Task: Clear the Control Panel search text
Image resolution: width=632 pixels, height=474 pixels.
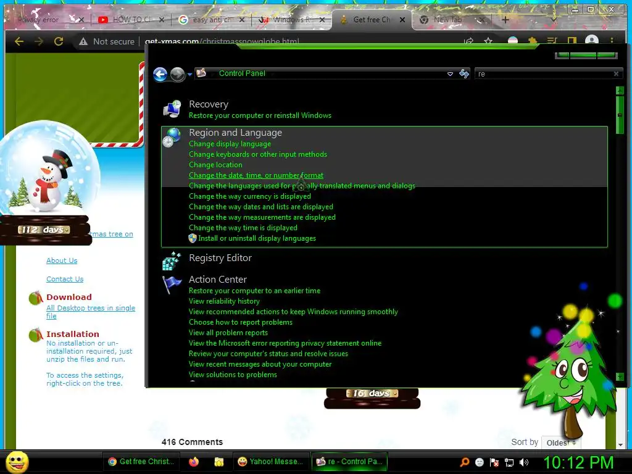Action: (x=616, y=74)
